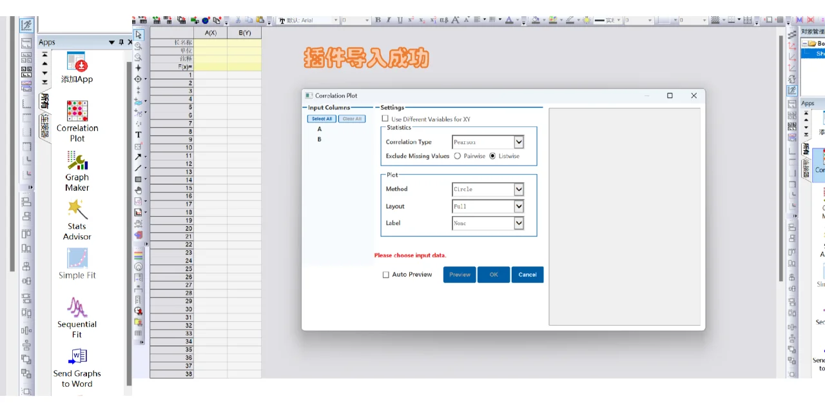Click the B(Y) column header
The height and width of the screenshot is (412, 825).
244,32
